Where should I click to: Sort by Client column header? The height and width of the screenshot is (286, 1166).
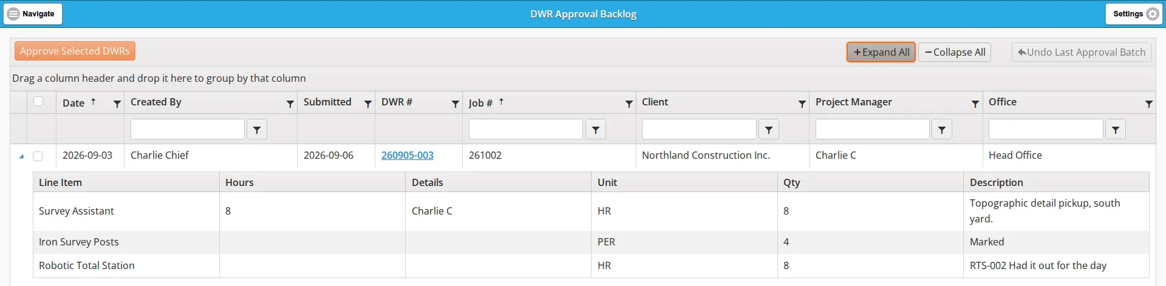click(655, 102)
